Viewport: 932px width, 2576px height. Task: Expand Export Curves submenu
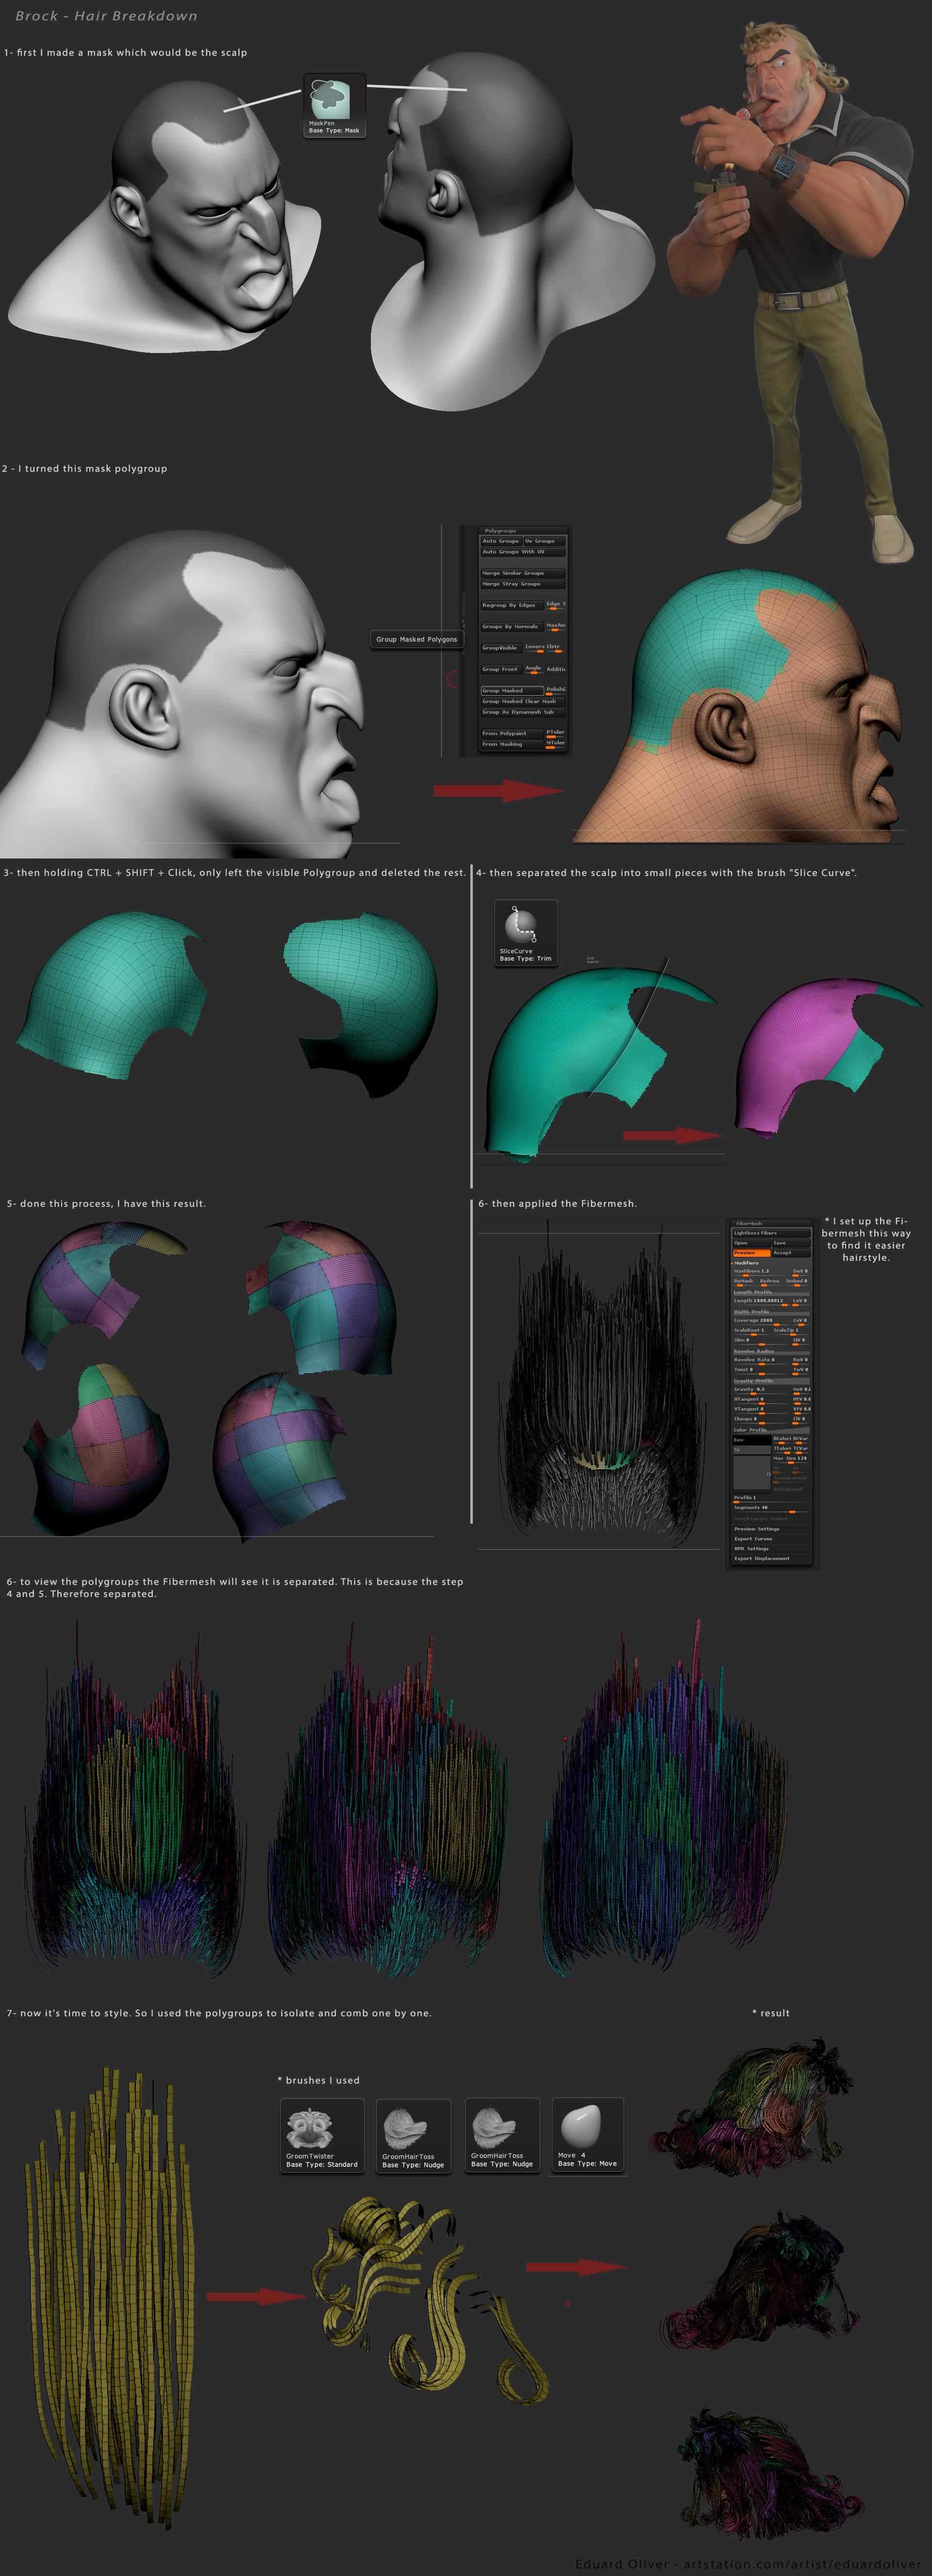click(x=771, y=1539)
